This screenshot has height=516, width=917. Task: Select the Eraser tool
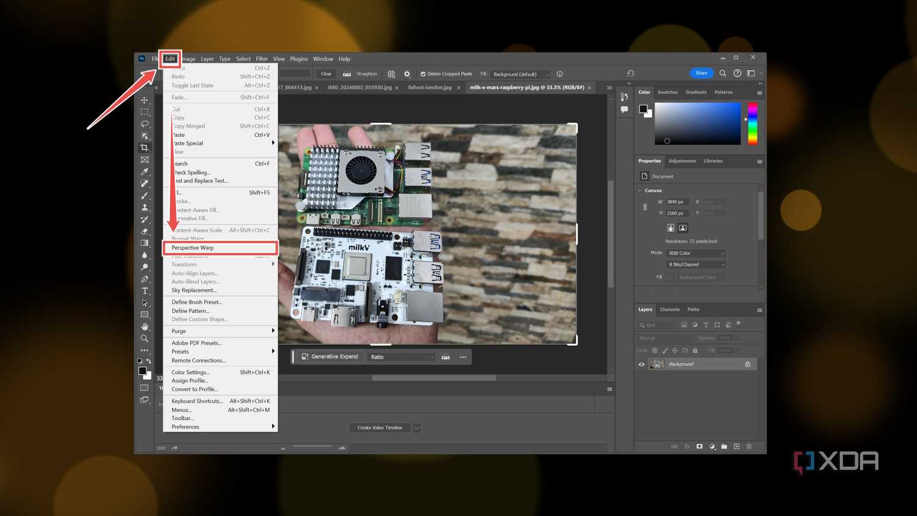coord(144,231)
